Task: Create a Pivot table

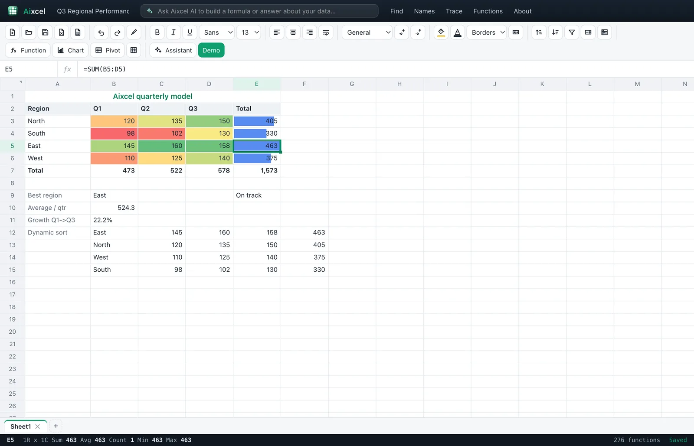Action: [x=108, y=50]
